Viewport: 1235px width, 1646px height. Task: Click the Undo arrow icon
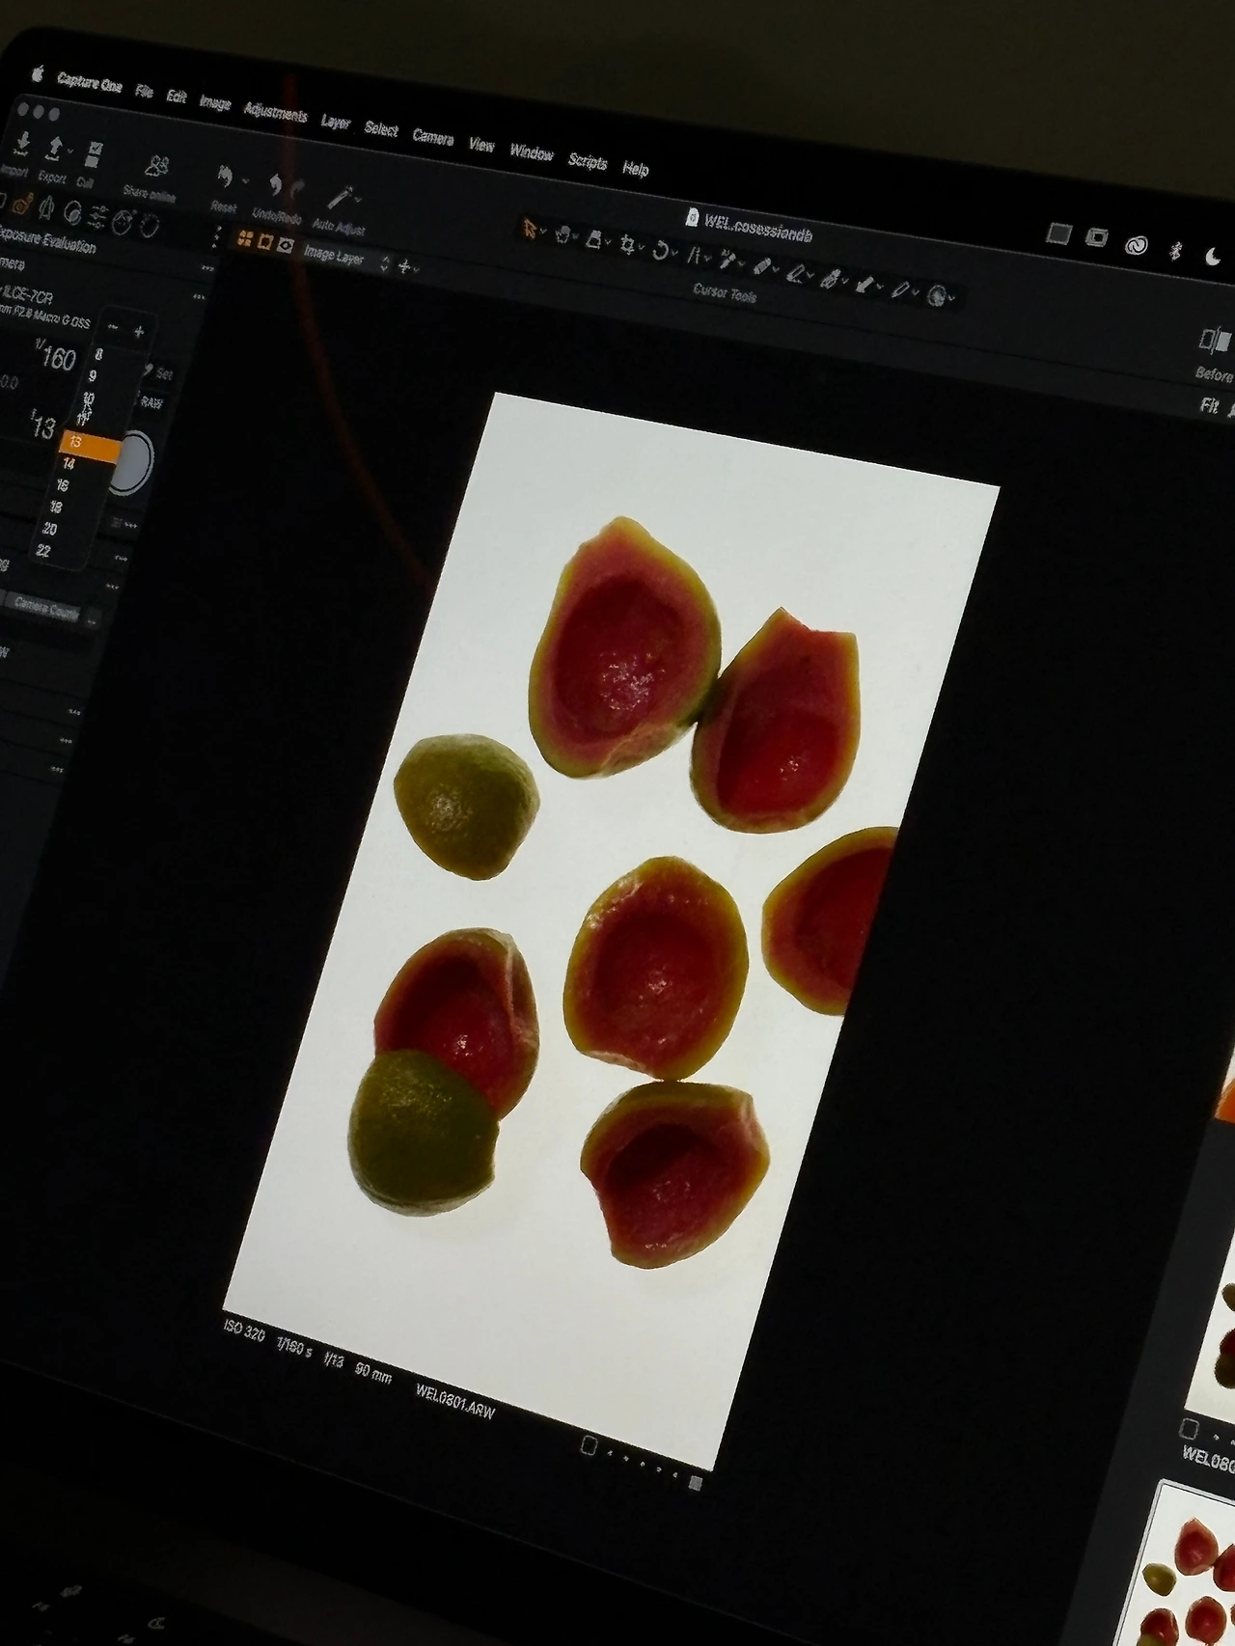275,184
